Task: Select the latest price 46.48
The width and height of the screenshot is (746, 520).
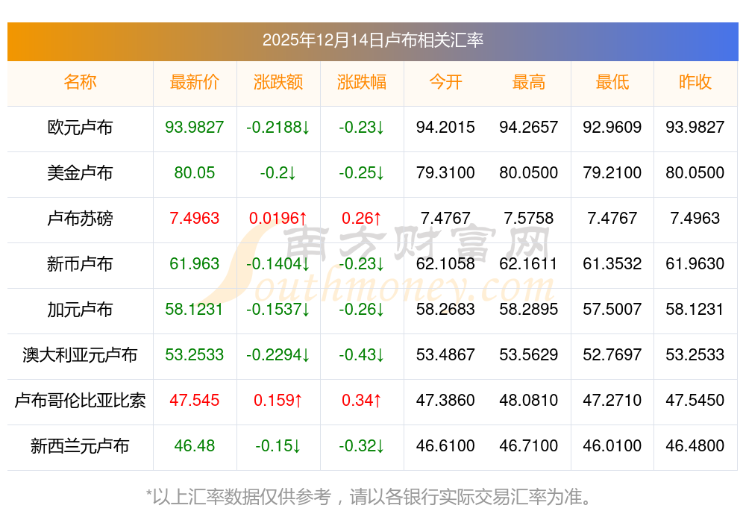Action: (x=195, y=446)
